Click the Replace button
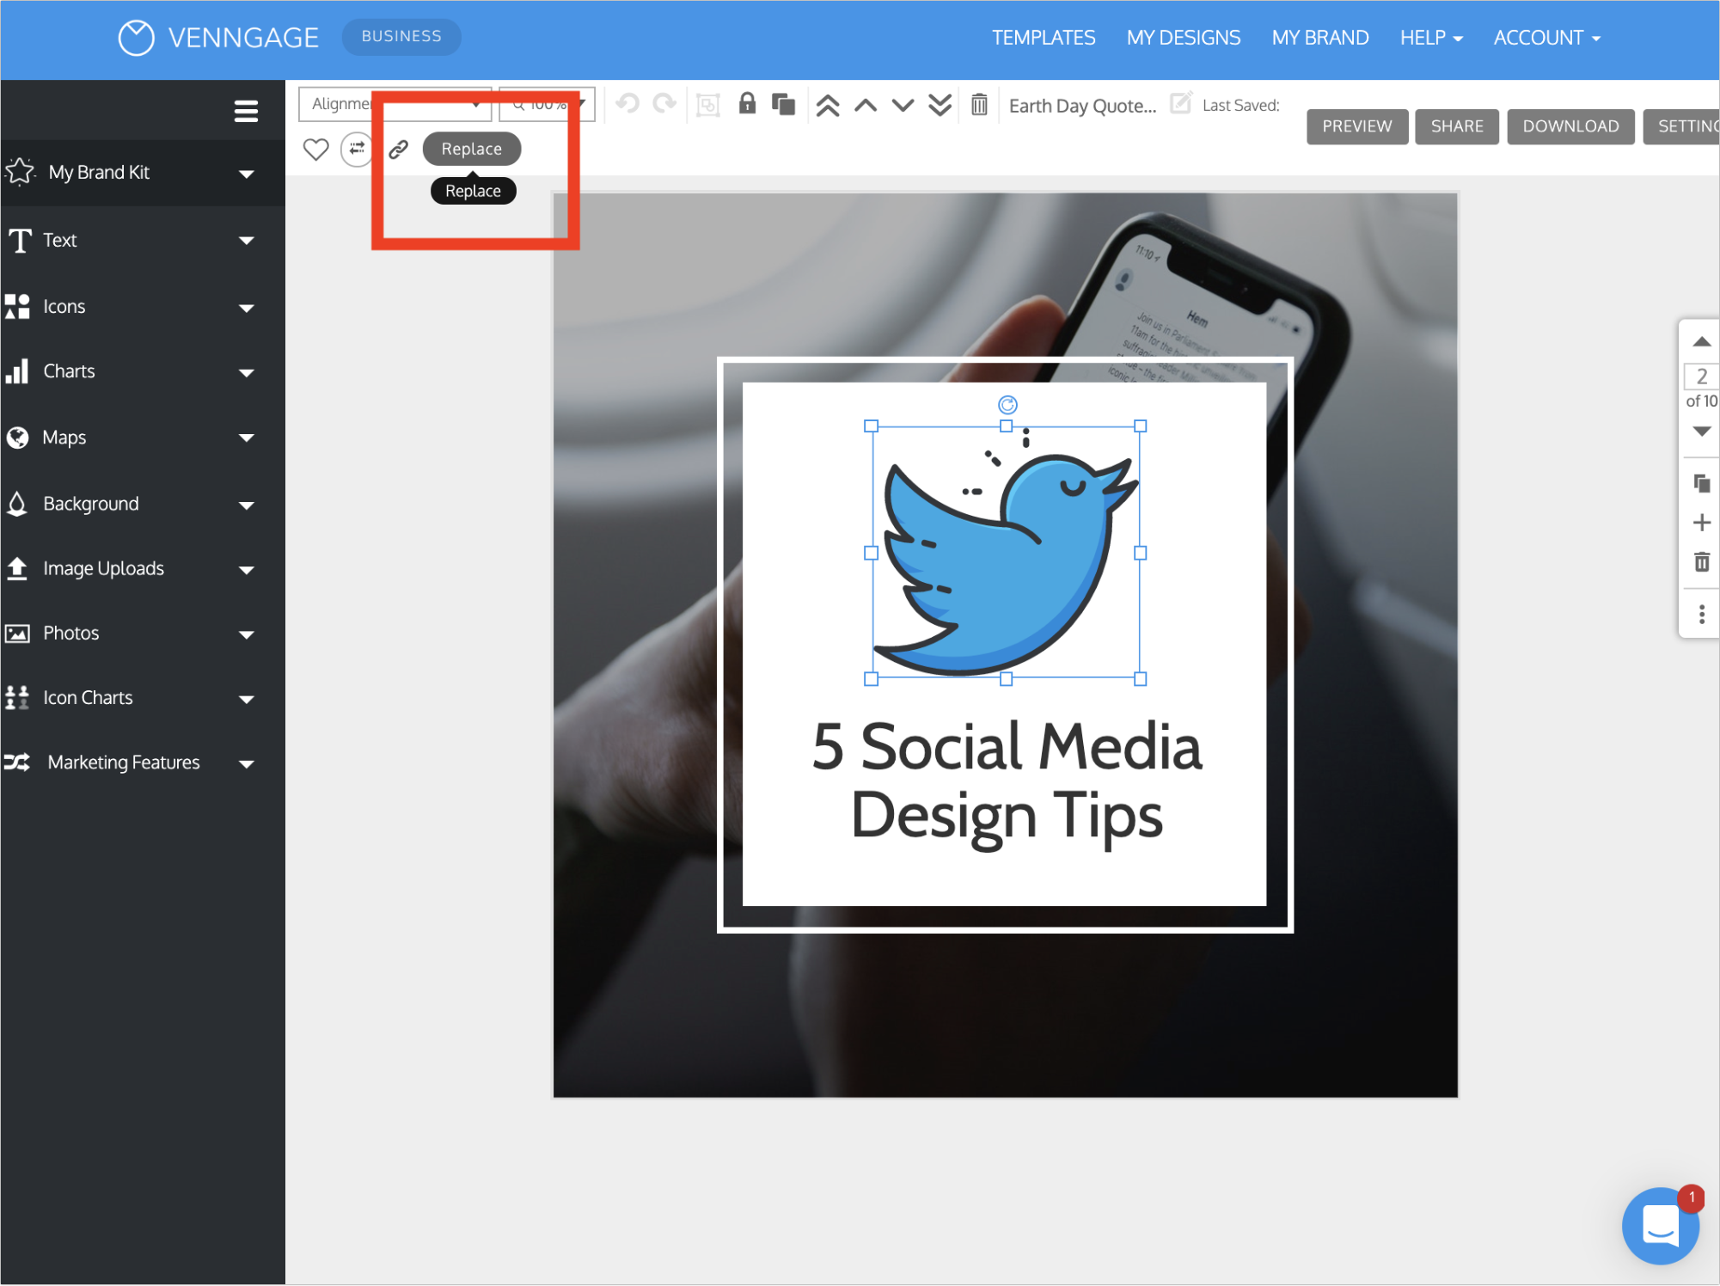The width and height of the screenshot is (1720, 1286). (x=471, y=149)
